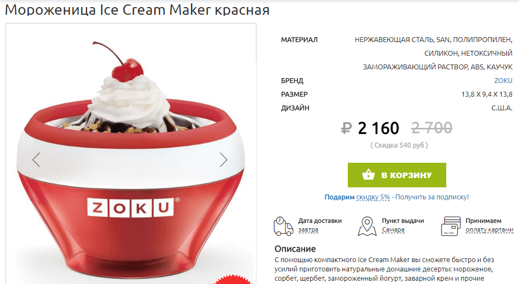519x284 pixels.
Task: Click the ruble currency symbol
Action: [346, 128]
